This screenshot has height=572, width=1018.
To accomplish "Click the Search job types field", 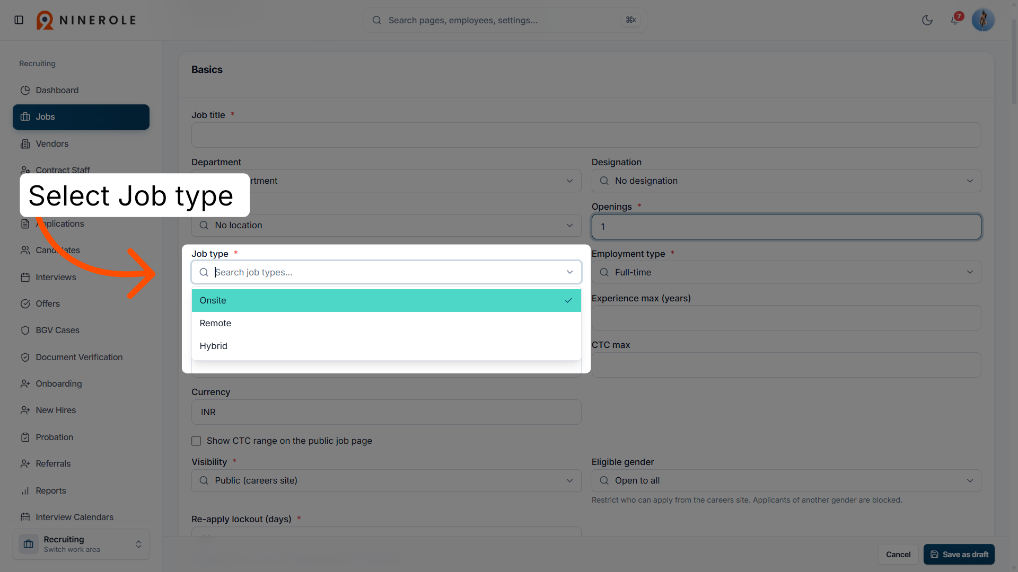I will [386, 272].
